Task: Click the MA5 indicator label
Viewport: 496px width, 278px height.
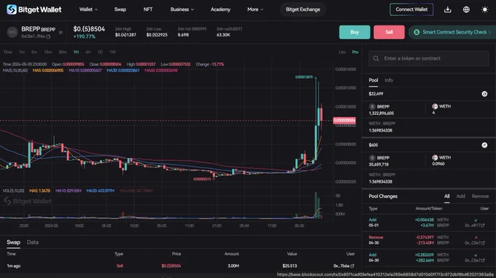Action: click(48, 71)
